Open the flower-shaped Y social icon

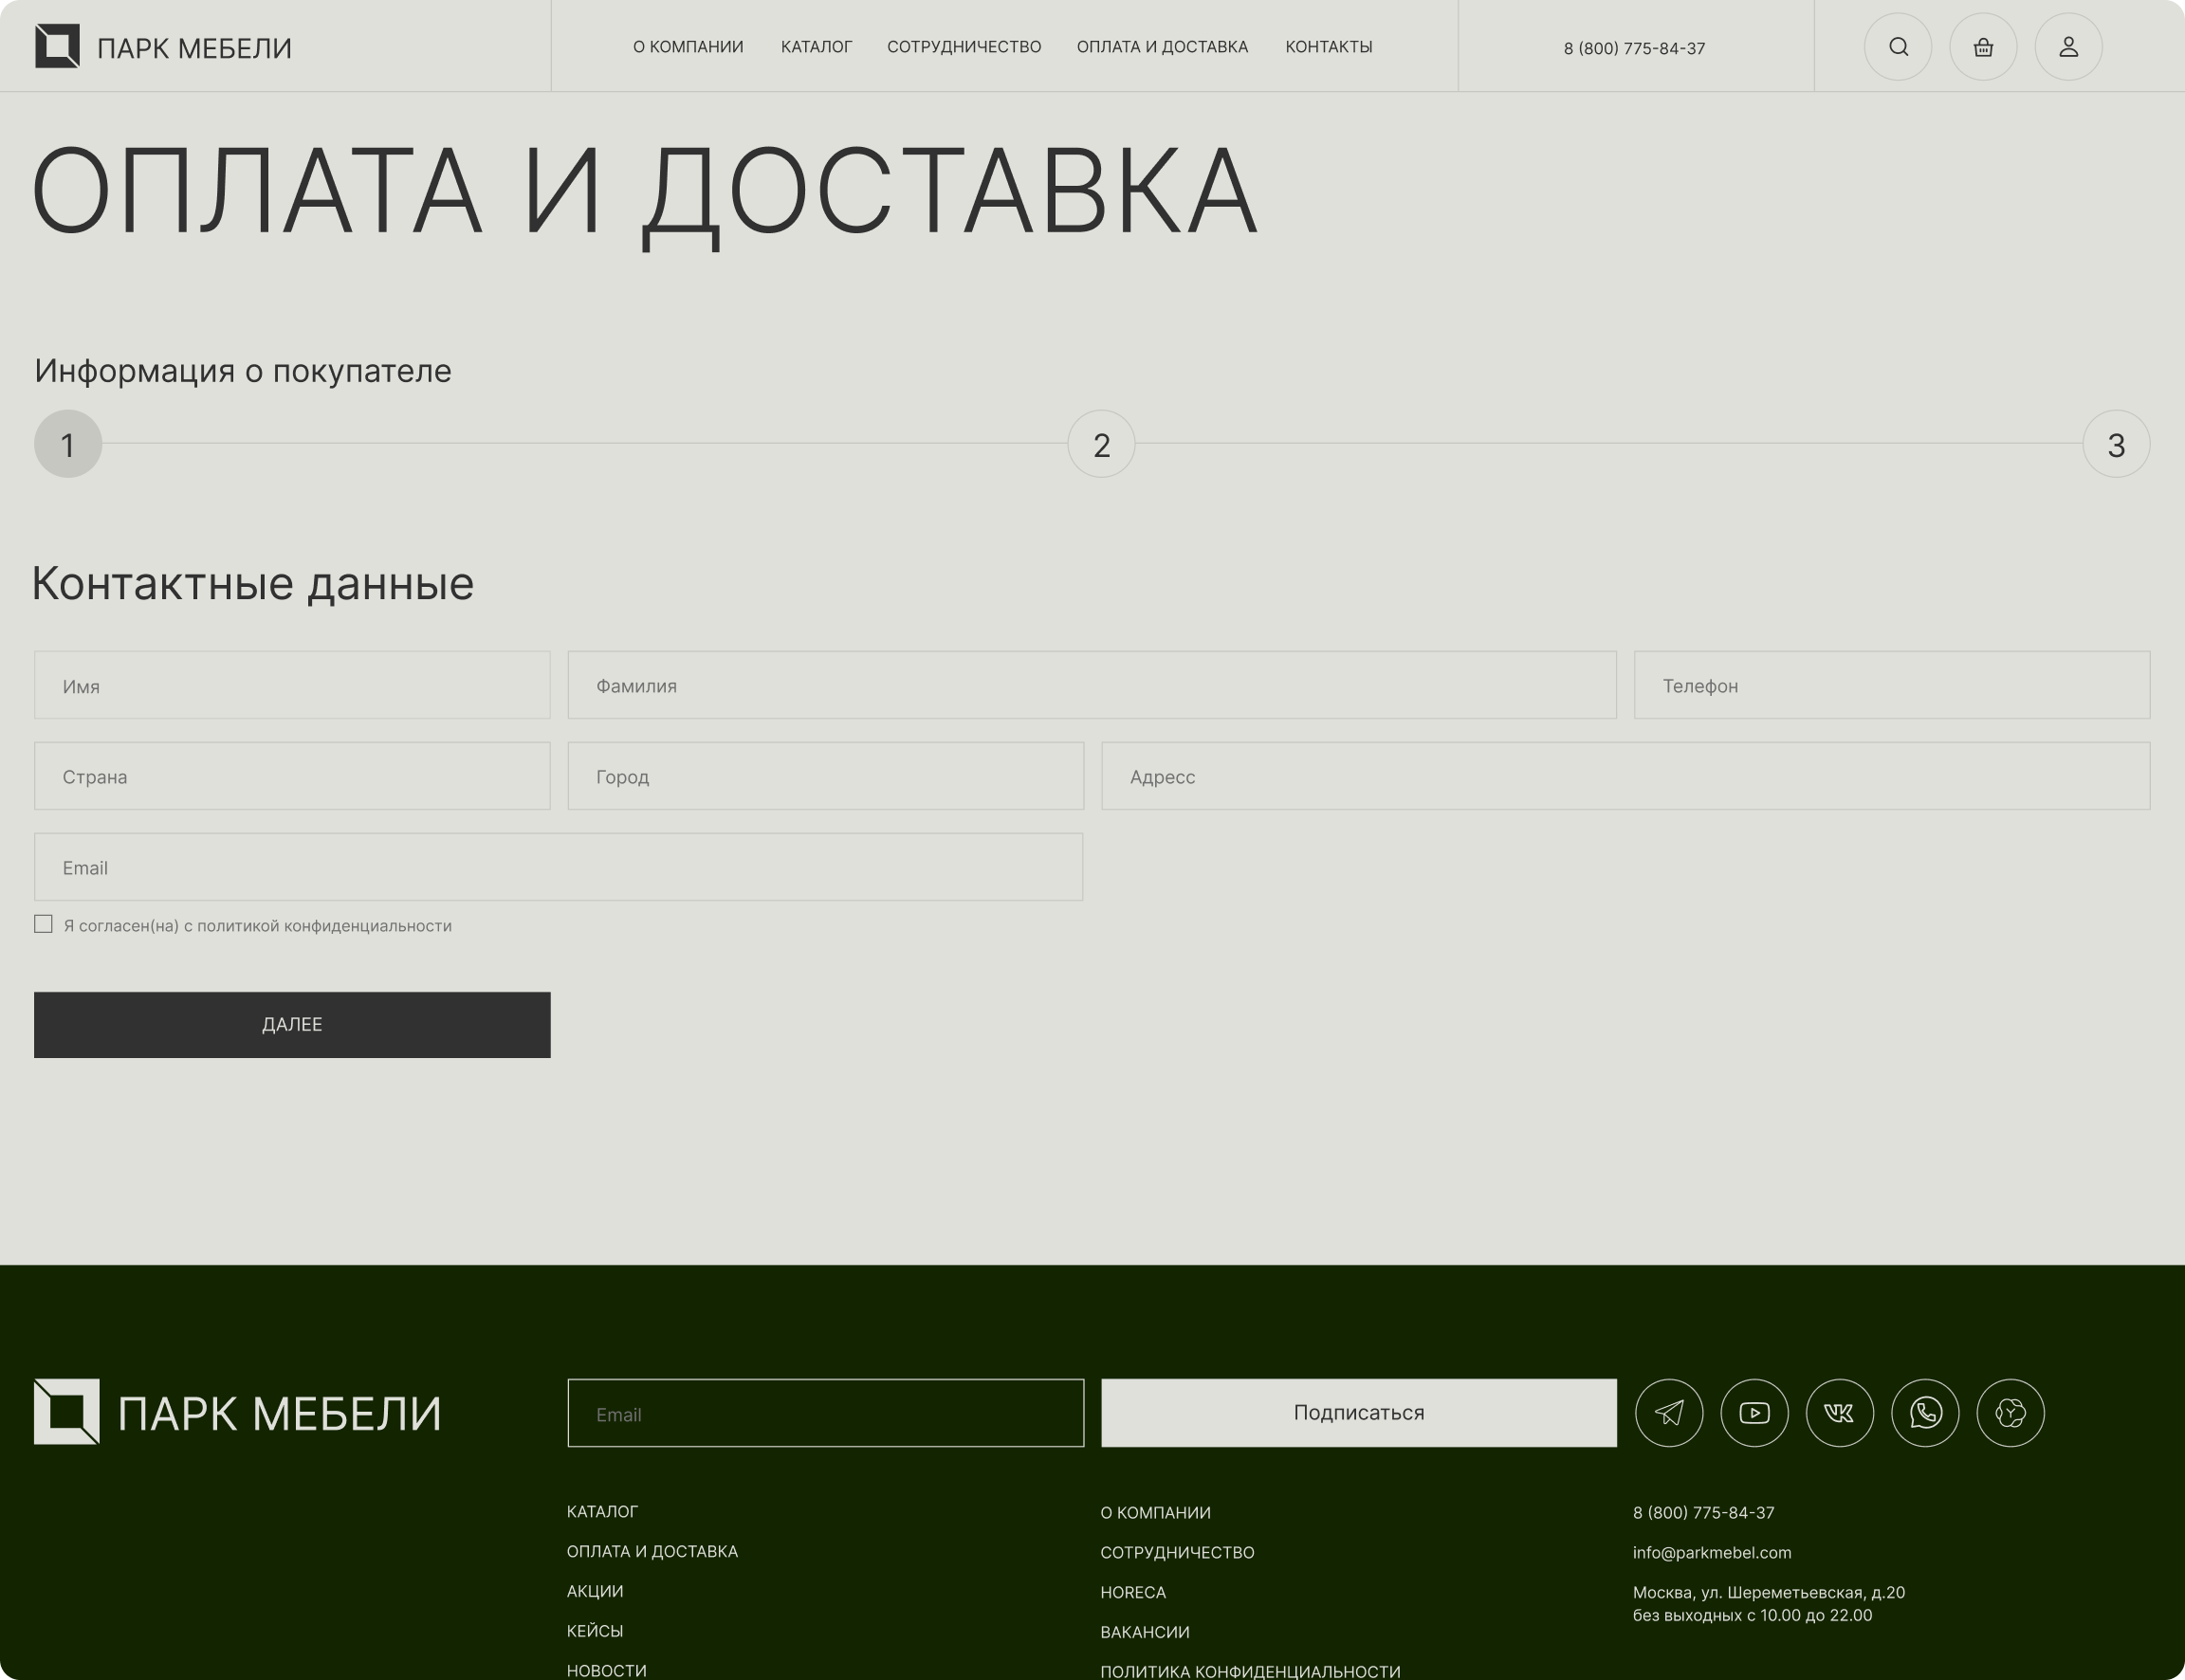[2010, 1412]
